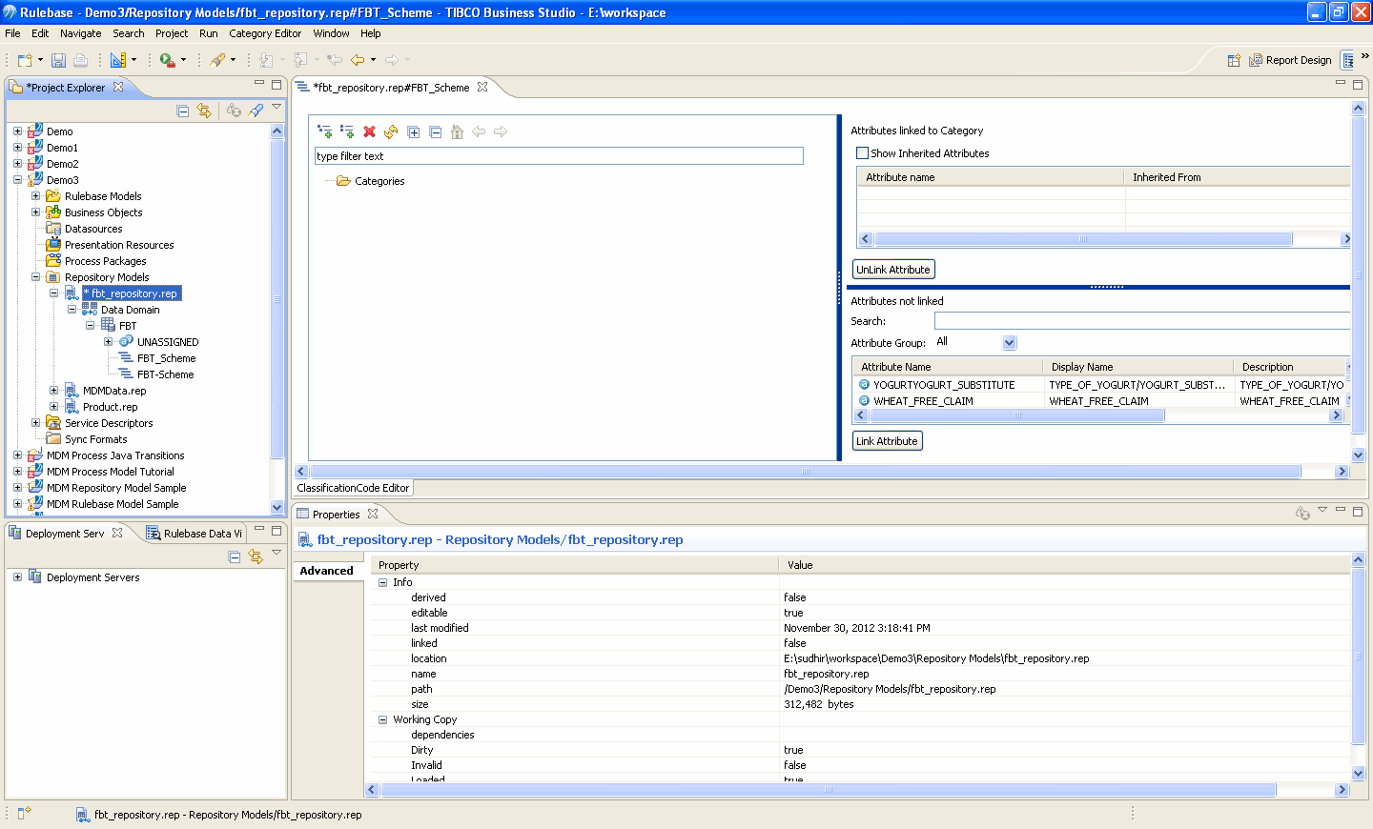Close the Project Explorer tab
Image resolution: width=1373 pixels, height=829 pixels.
[x=118, y=87]
